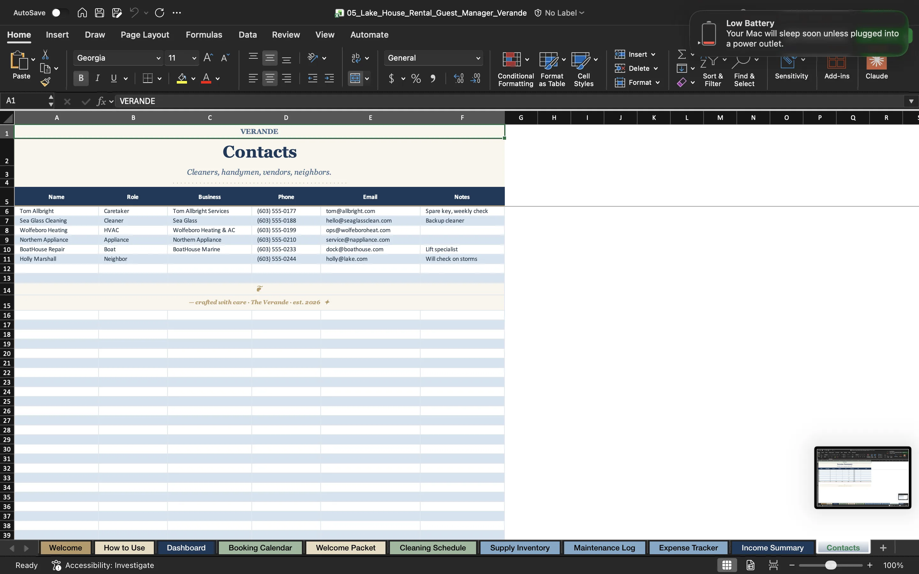Open Conditional Formatting

515,69
